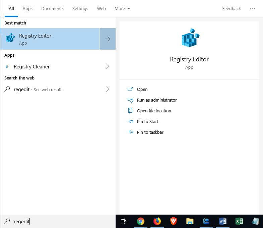Click the Registry Editor icon in results
The height and width of the screenshot is (228, 263).
(10, 38)
